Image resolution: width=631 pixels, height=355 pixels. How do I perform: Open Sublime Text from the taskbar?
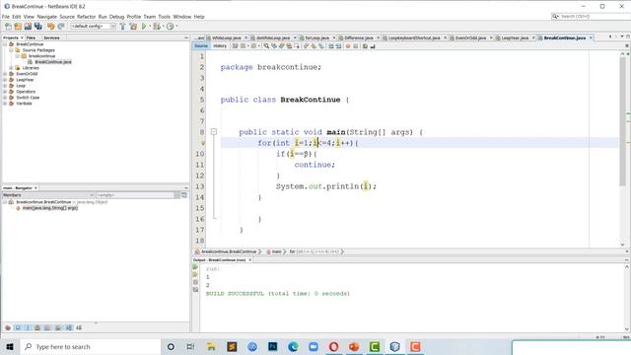point(232,346)
